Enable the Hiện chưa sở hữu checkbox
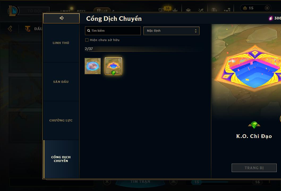 pos(87,40)
